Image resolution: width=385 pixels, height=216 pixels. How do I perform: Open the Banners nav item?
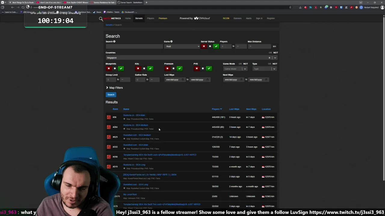click(x=238, y=18)
